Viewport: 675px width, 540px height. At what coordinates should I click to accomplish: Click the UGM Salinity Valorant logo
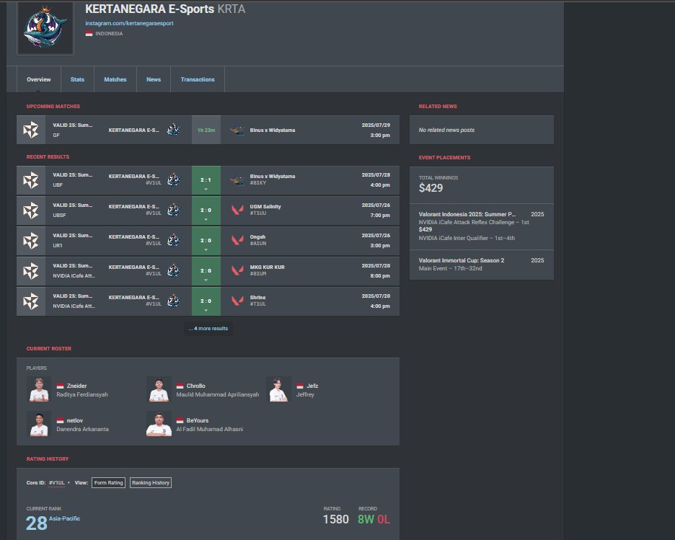point(237,210)
